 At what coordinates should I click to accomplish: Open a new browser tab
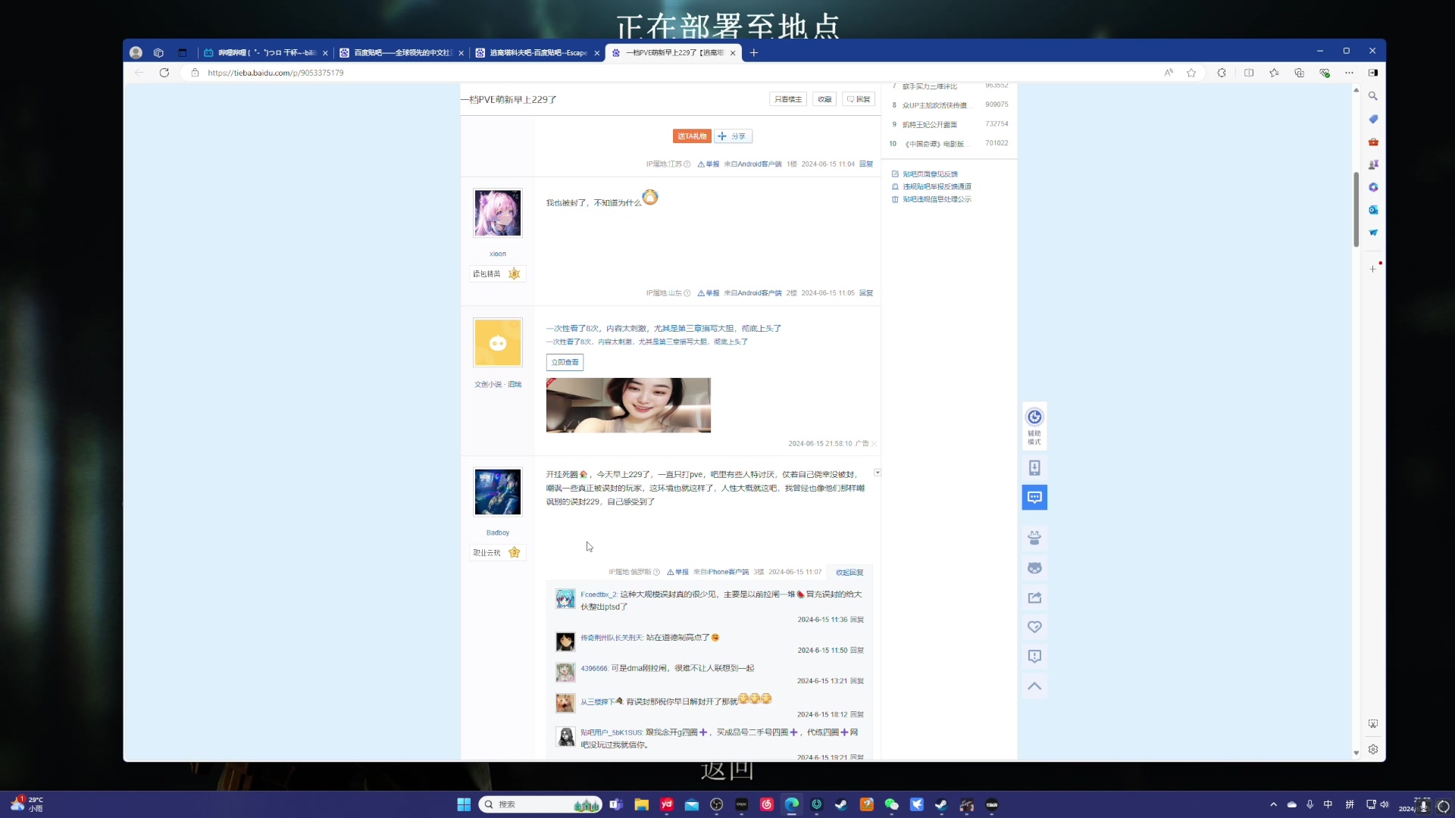(x=753, y=52)
